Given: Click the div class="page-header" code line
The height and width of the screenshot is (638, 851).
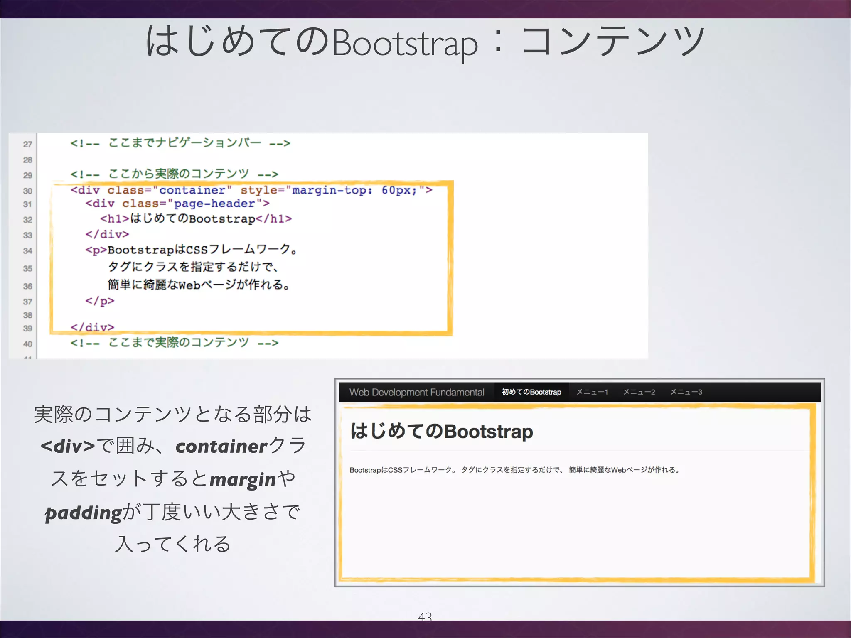Looking at the screenshot, I should [177, 204].
